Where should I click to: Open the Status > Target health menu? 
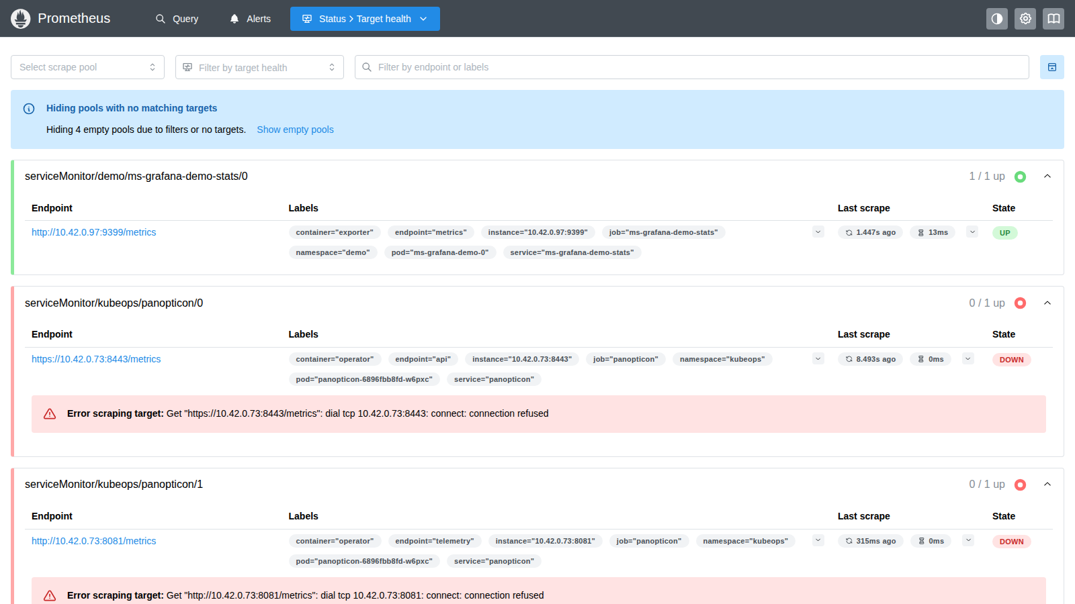(x=365, y=19)
